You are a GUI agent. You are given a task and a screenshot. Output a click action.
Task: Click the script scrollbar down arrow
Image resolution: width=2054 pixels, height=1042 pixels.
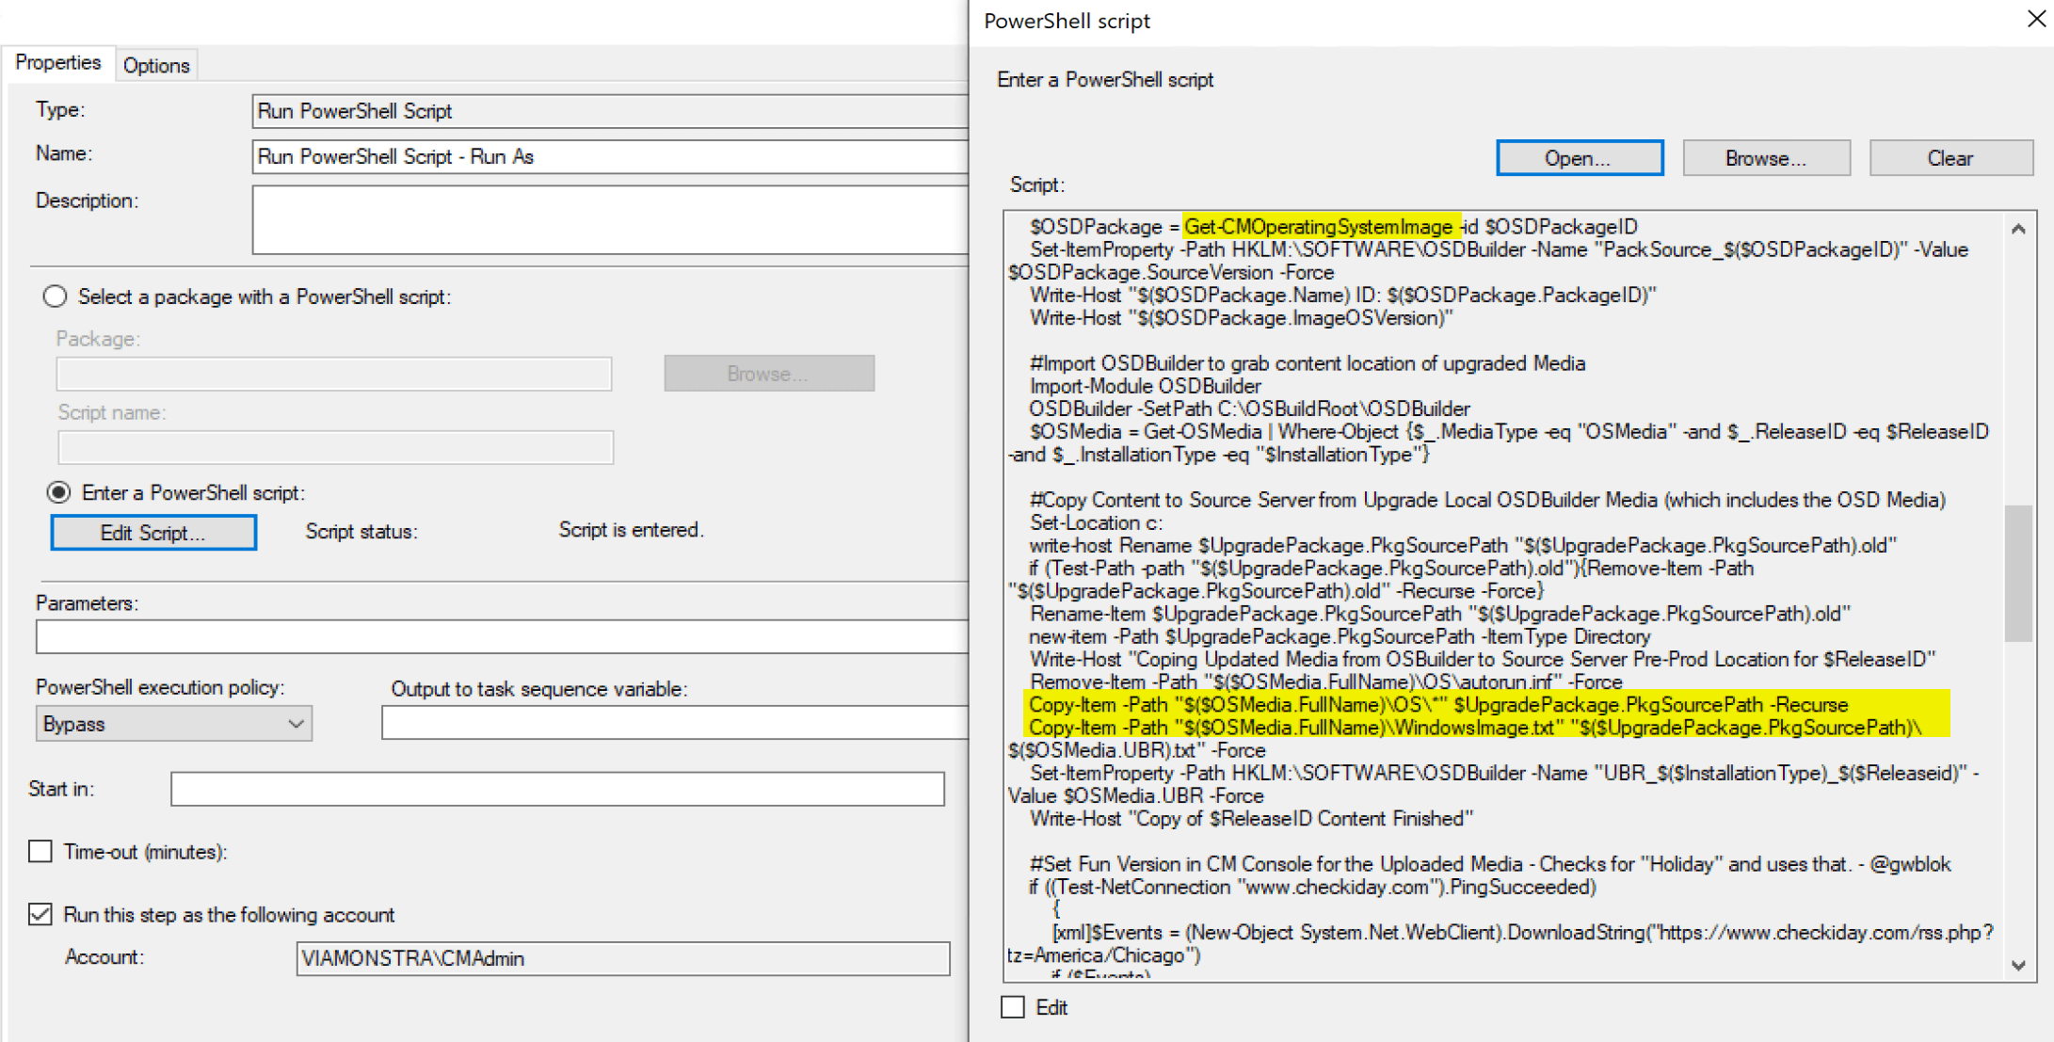[2018, 965]
